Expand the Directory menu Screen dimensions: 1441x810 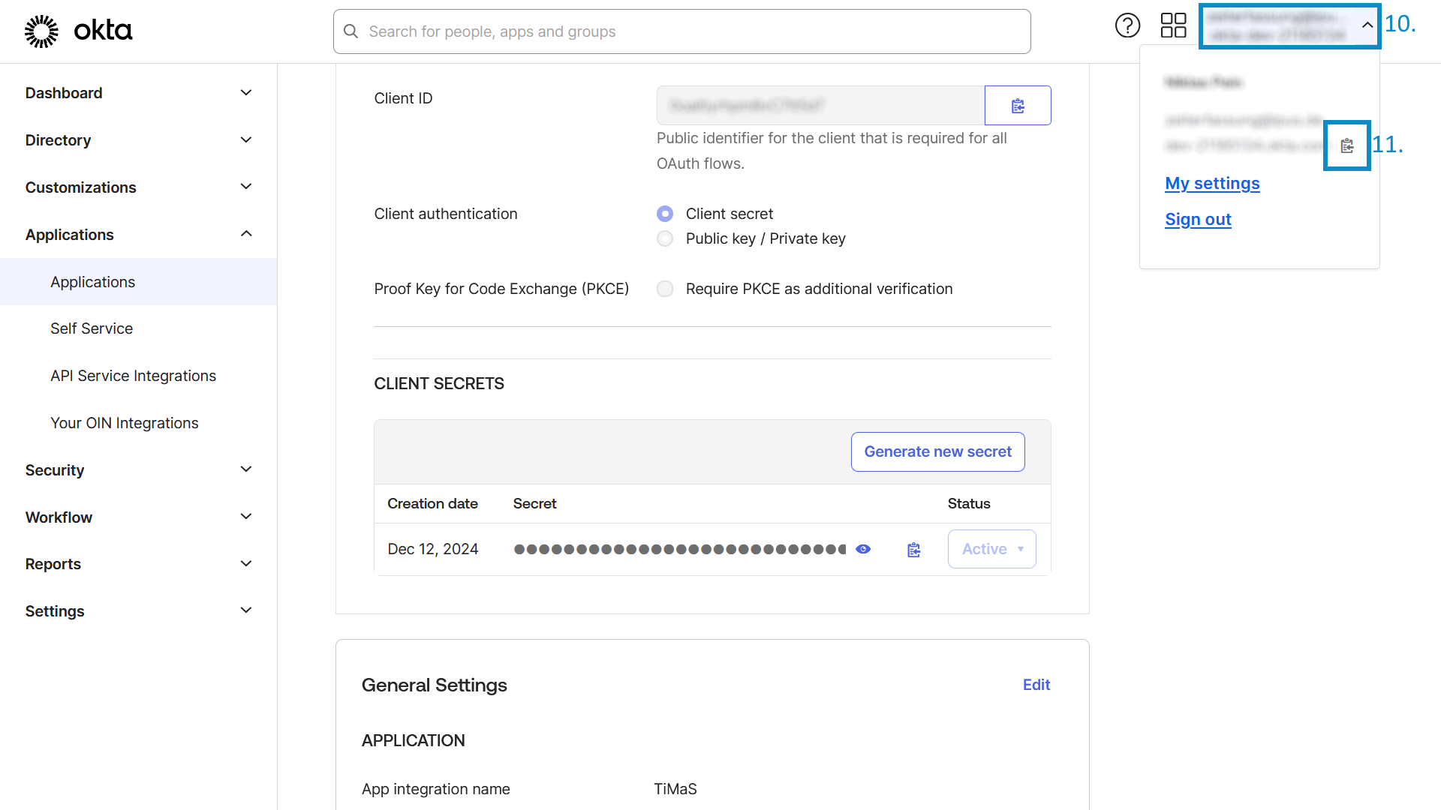(139, 140)
